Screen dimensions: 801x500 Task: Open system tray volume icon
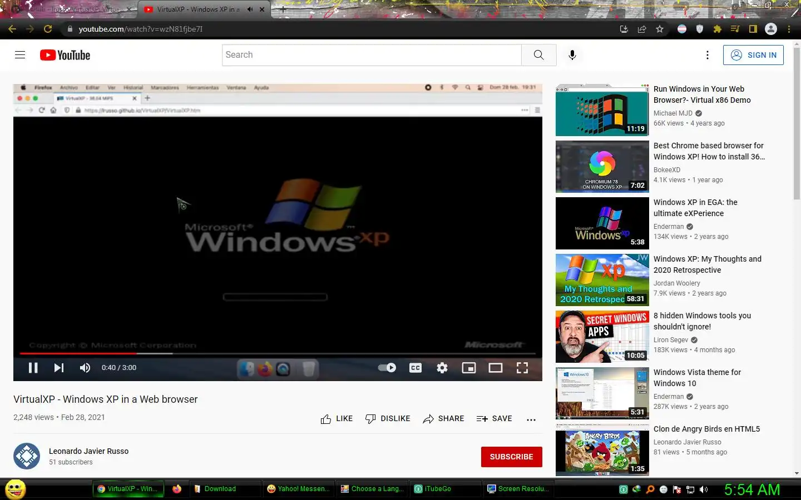click(704, 489)
